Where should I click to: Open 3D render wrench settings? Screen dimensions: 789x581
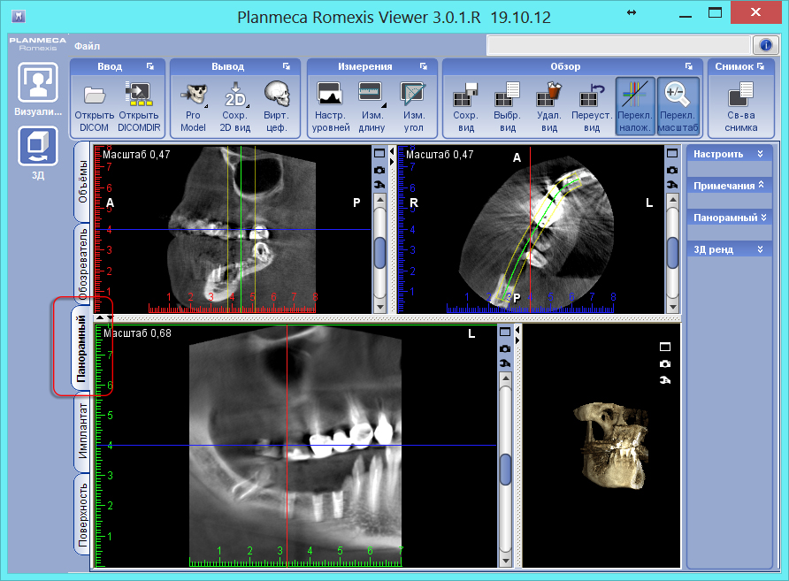(664, 379)
